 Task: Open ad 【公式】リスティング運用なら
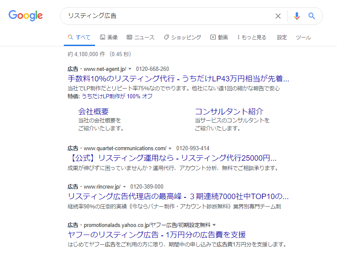click(x=172, y=158)
